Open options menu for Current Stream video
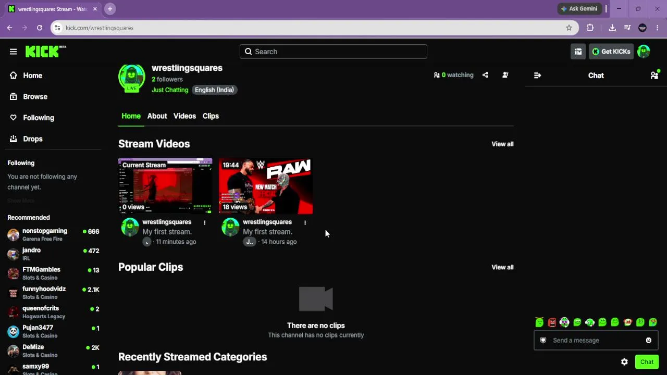Image resolution: width=667 pixels, height=375 pixels. pyautogui.click(x=204, y=222)
